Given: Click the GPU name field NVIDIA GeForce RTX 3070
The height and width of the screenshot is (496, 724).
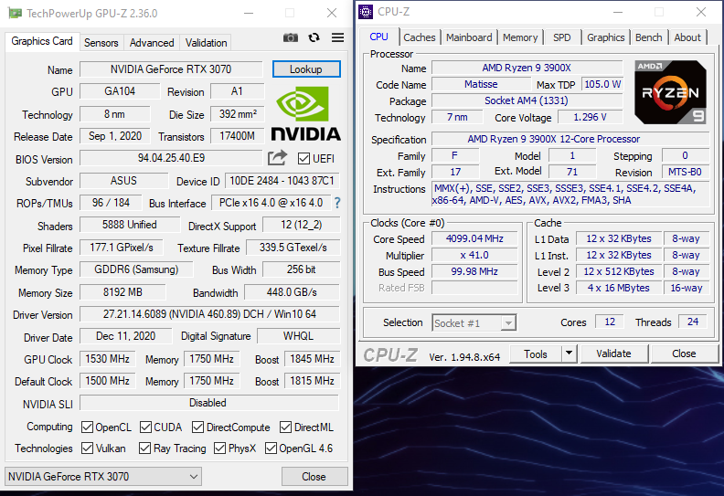Looking at the screenshot, I should tap(171, 69).
